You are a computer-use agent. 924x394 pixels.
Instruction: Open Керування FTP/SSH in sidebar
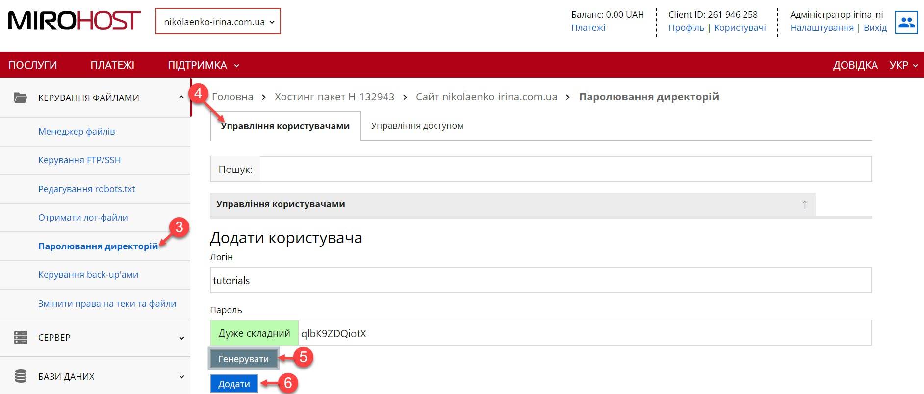(x=79, y=160)
